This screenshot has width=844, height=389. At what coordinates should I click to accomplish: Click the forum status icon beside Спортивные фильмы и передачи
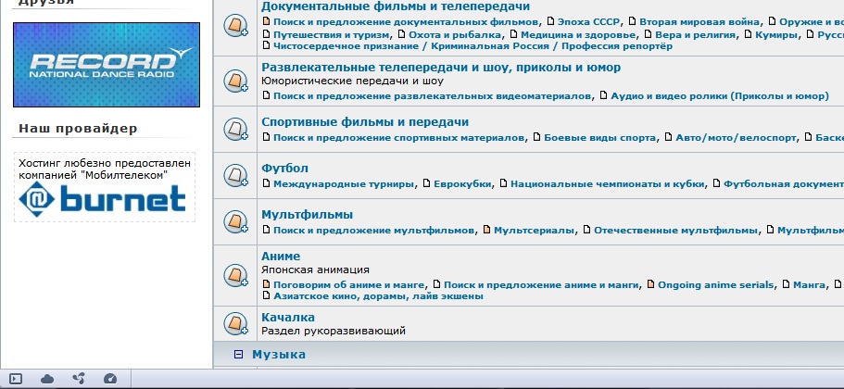[235, 130]
